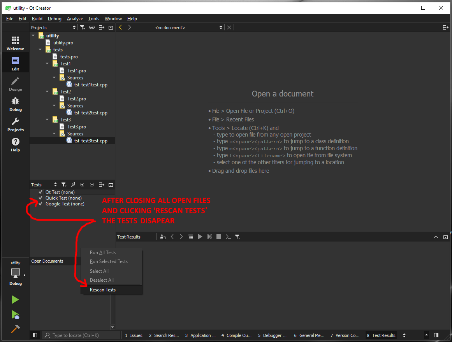Image resolution: width=452 pixels, height=342 pixels.
Task: Open the Compile Output pane button
Action: click(x=236, y=335)
